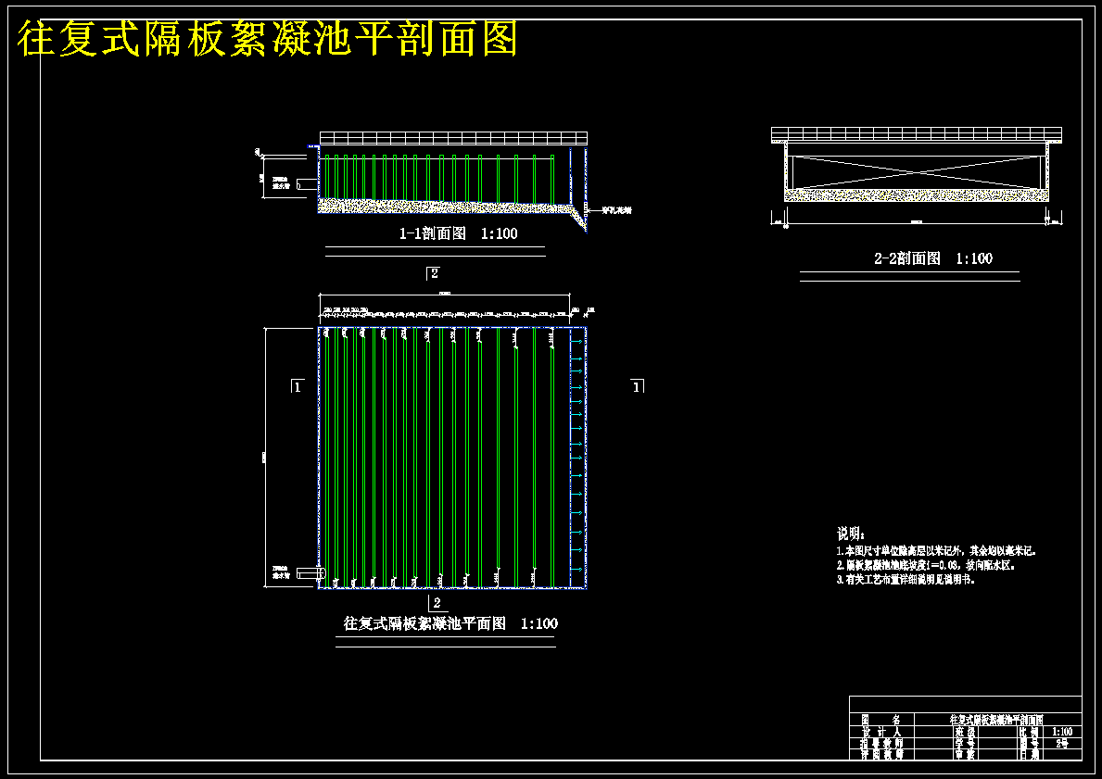
Task: Click the 日期 cell in title block
Action: click(1030, 754)
